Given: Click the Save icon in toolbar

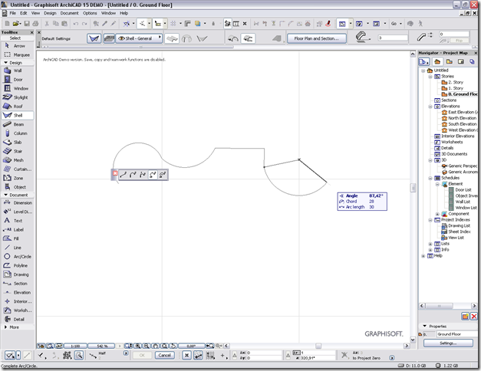Looking at the screenshot, I should (x=27, y=24).
